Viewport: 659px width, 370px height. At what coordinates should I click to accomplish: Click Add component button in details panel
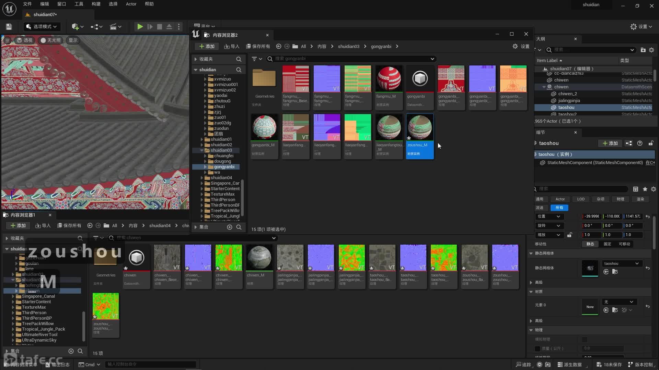coord(610,143)
